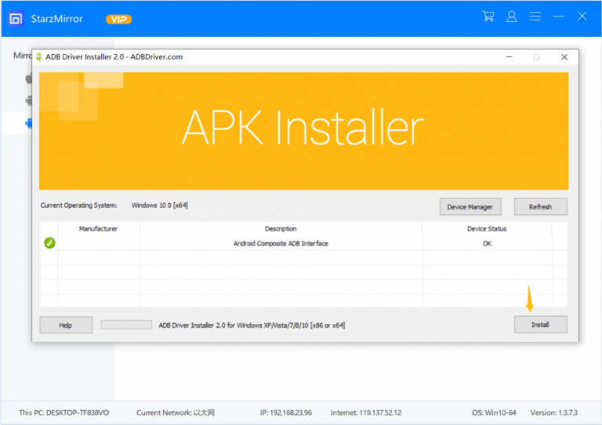Click the StarzMirror logo icon
This screenshot has width=602, height=425.
16,18
